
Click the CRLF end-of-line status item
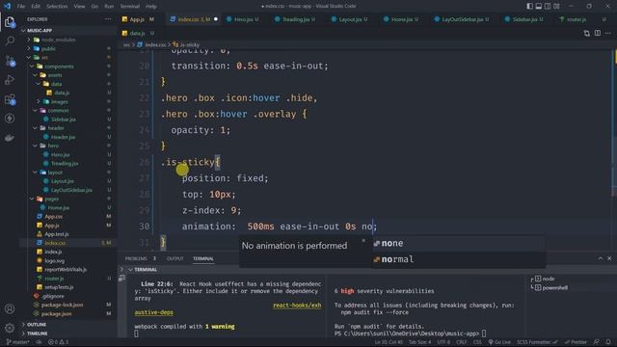(462, 342)
